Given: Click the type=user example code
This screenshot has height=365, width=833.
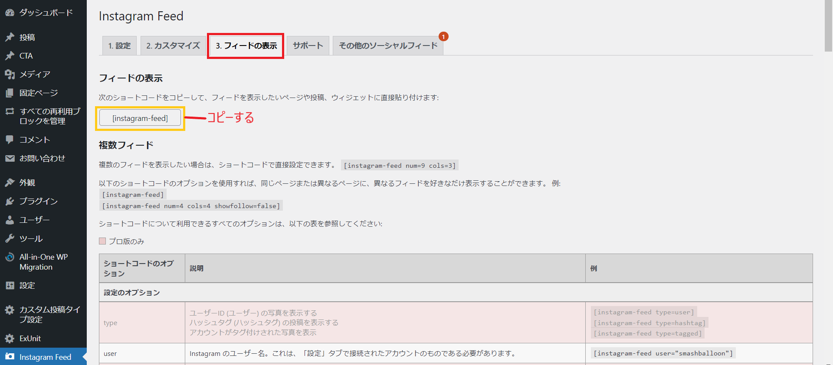Looking at the screenshot, I should (644, 312).
